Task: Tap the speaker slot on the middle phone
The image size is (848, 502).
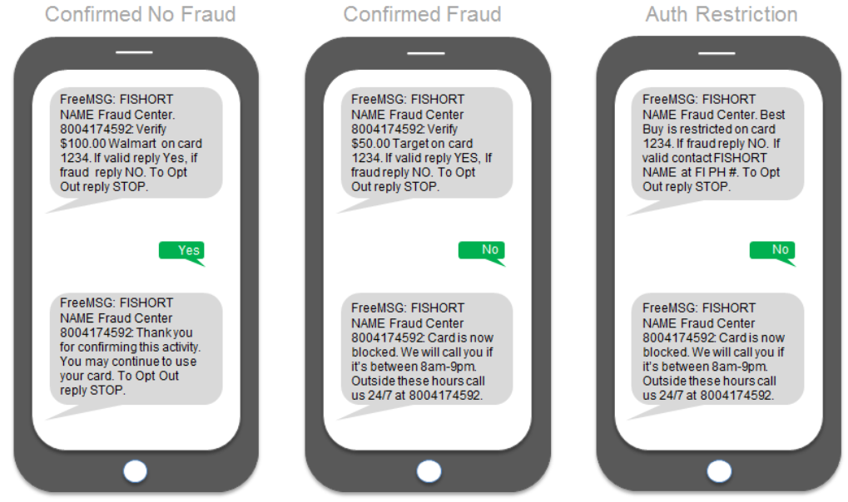Action: pos(425,53)
